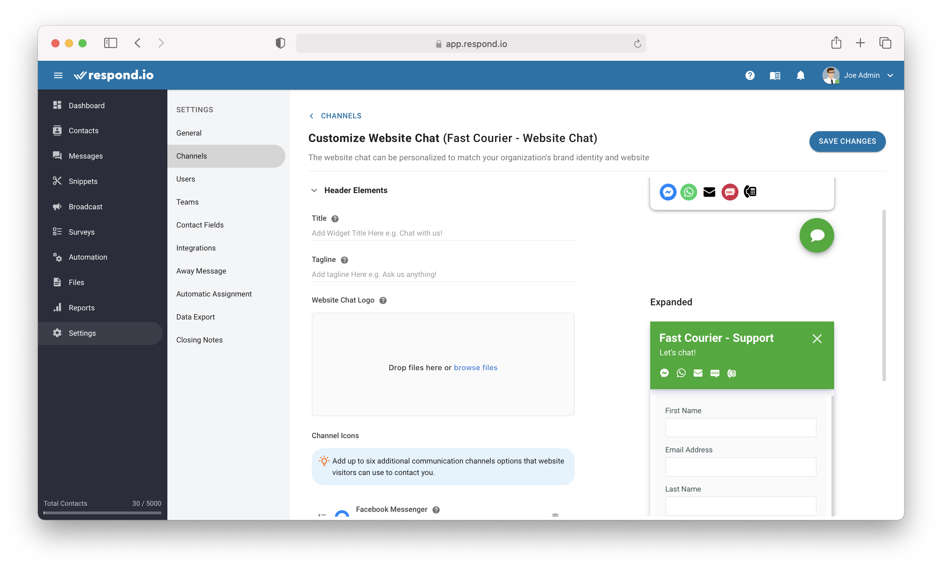Click the Title input field
The height and width of the screenshot is (570, 942).
444,233
